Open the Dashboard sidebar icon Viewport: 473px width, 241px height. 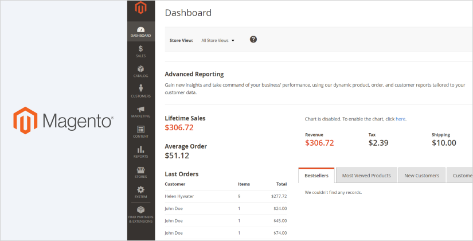tap(140, 32)
